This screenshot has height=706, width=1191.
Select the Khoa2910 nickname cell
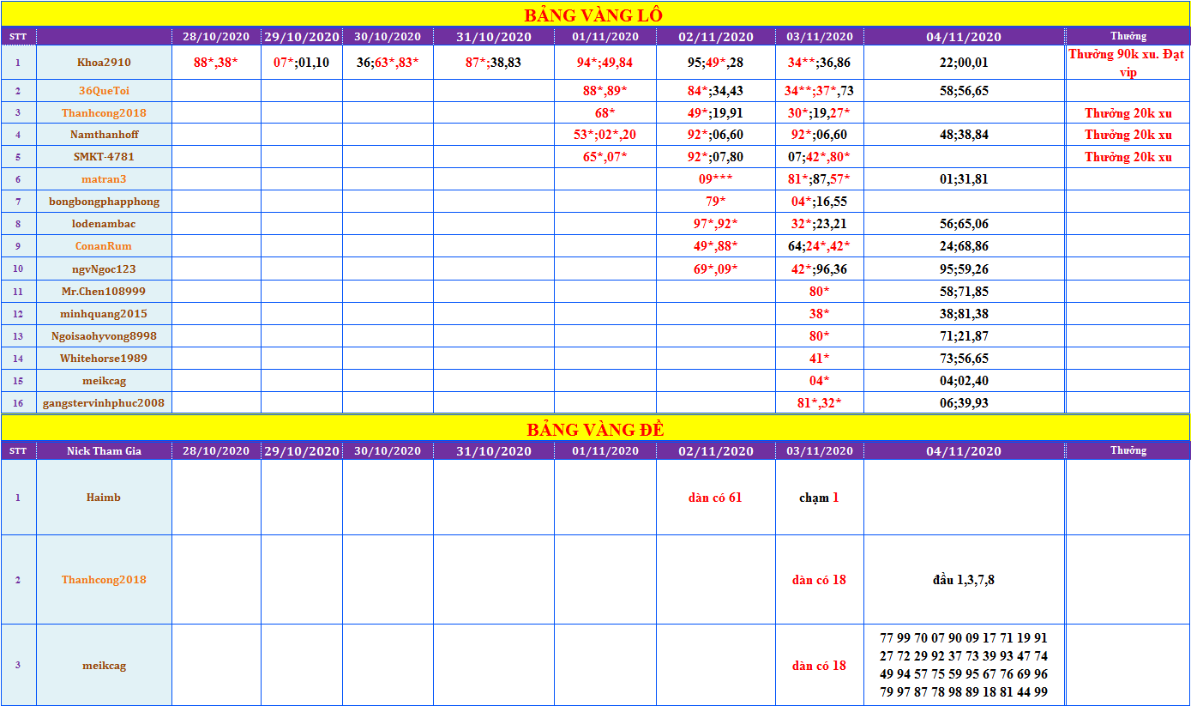(x=104, y=62)
